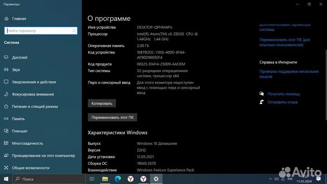Click the version value 22H2
Viewport: 327px width, 184px height.
141,150
